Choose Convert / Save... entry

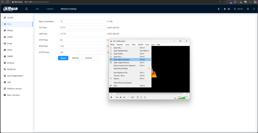pyautogui.click(x=130, y=75)
